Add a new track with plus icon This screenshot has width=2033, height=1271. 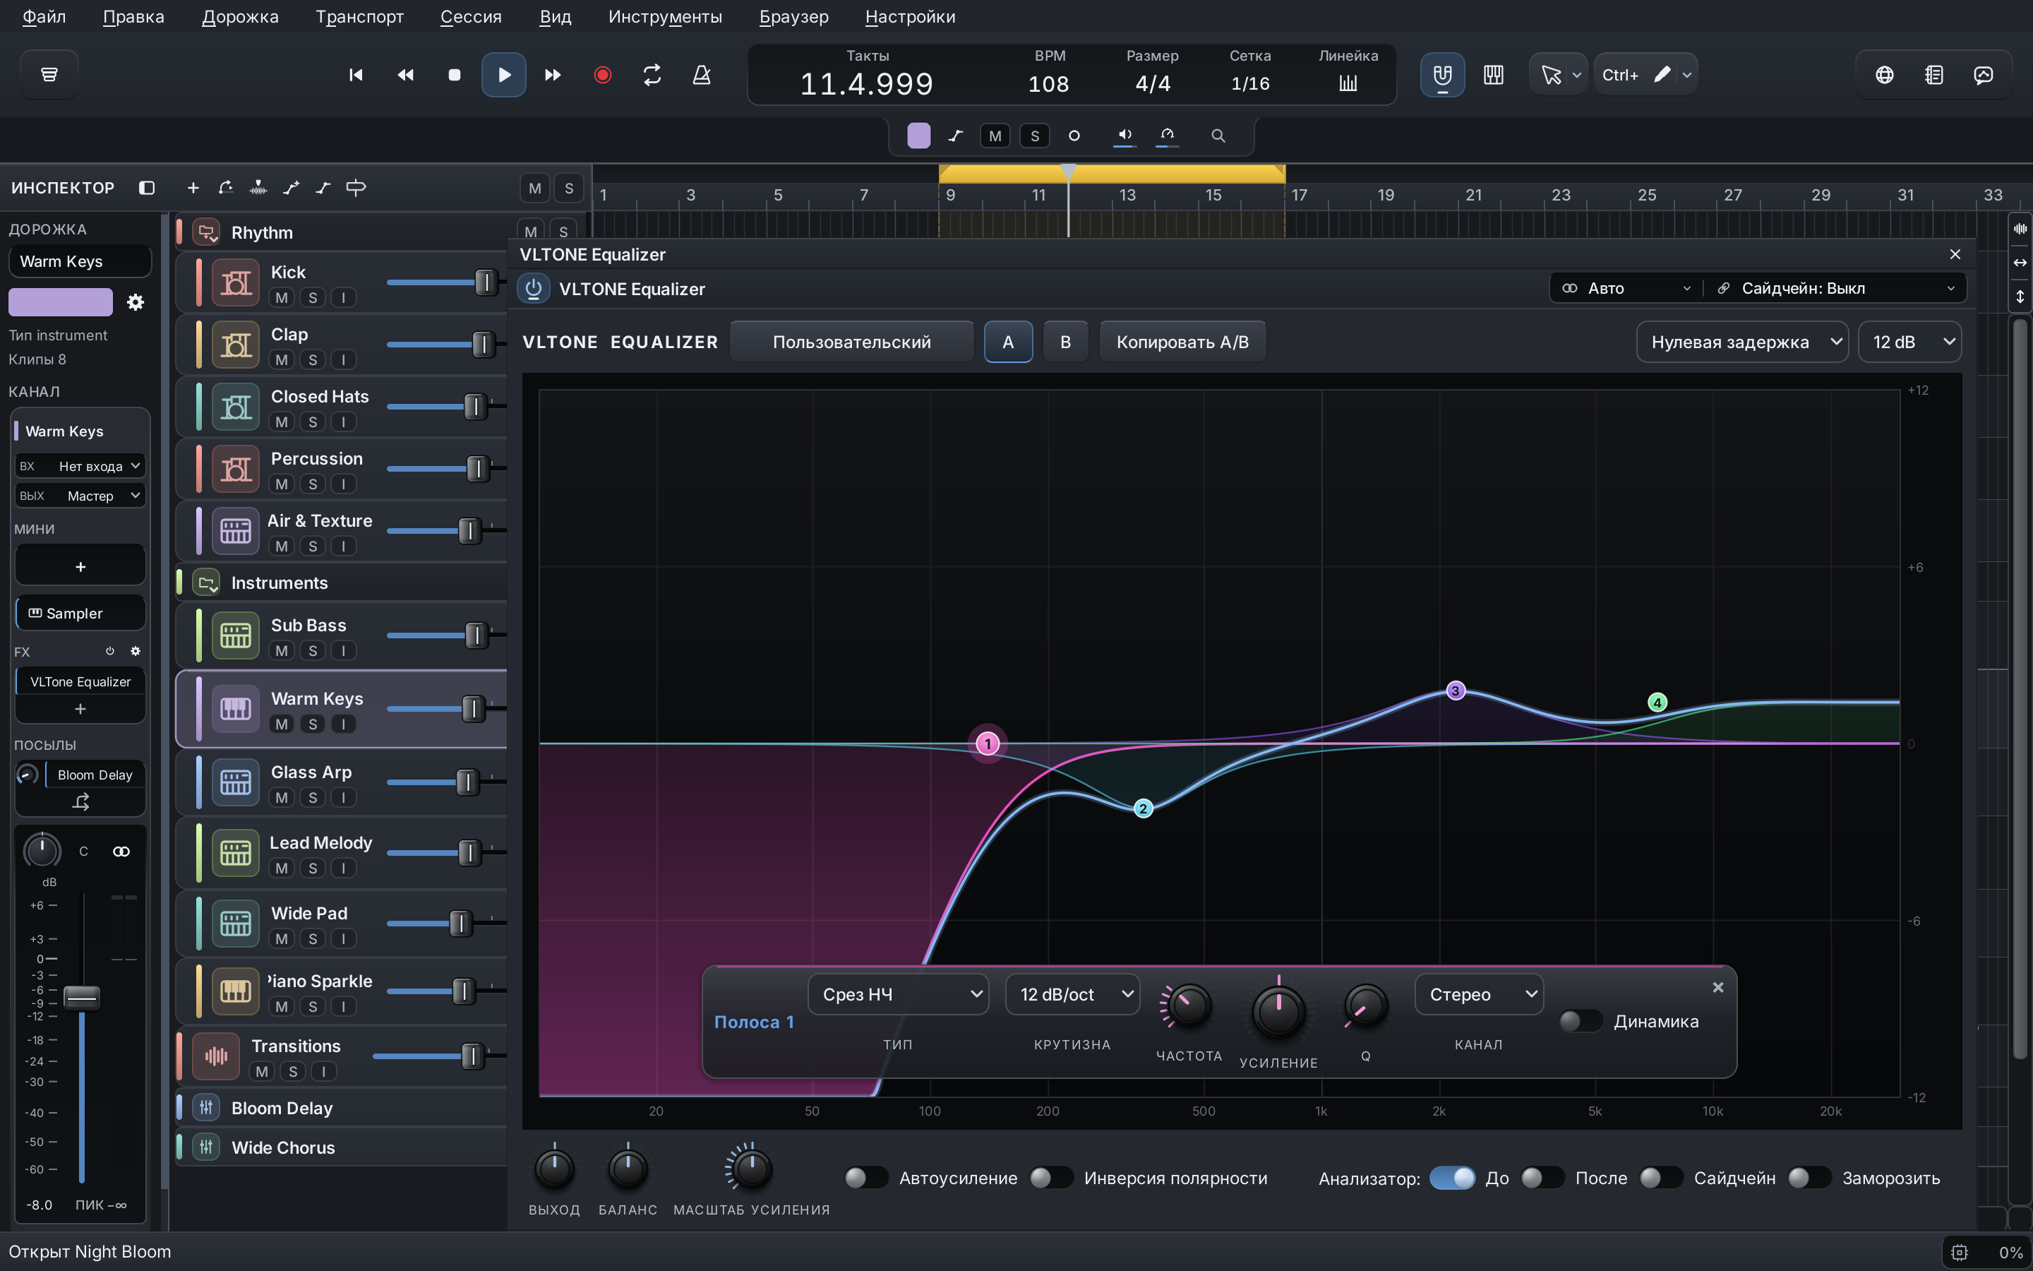click(193, 187)
